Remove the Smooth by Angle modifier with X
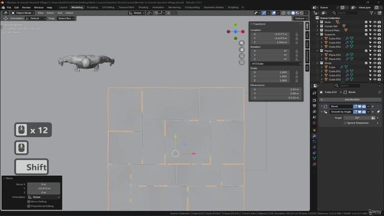 (x=373, y=112)
